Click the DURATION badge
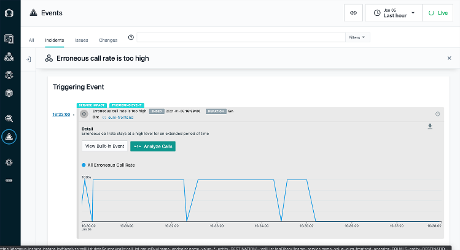 tap(216, 112)
